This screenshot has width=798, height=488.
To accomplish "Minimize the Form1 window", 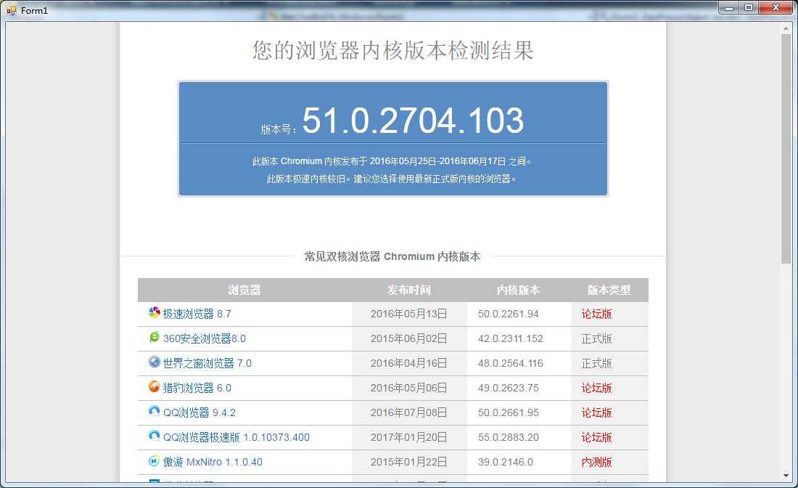I will pos(729,7).
